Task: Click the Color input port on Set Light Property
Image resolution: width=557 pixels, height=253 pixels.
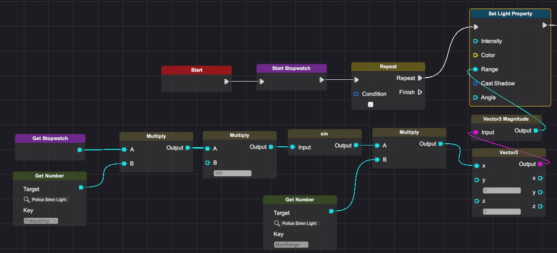Action: (x=475, y=55)
